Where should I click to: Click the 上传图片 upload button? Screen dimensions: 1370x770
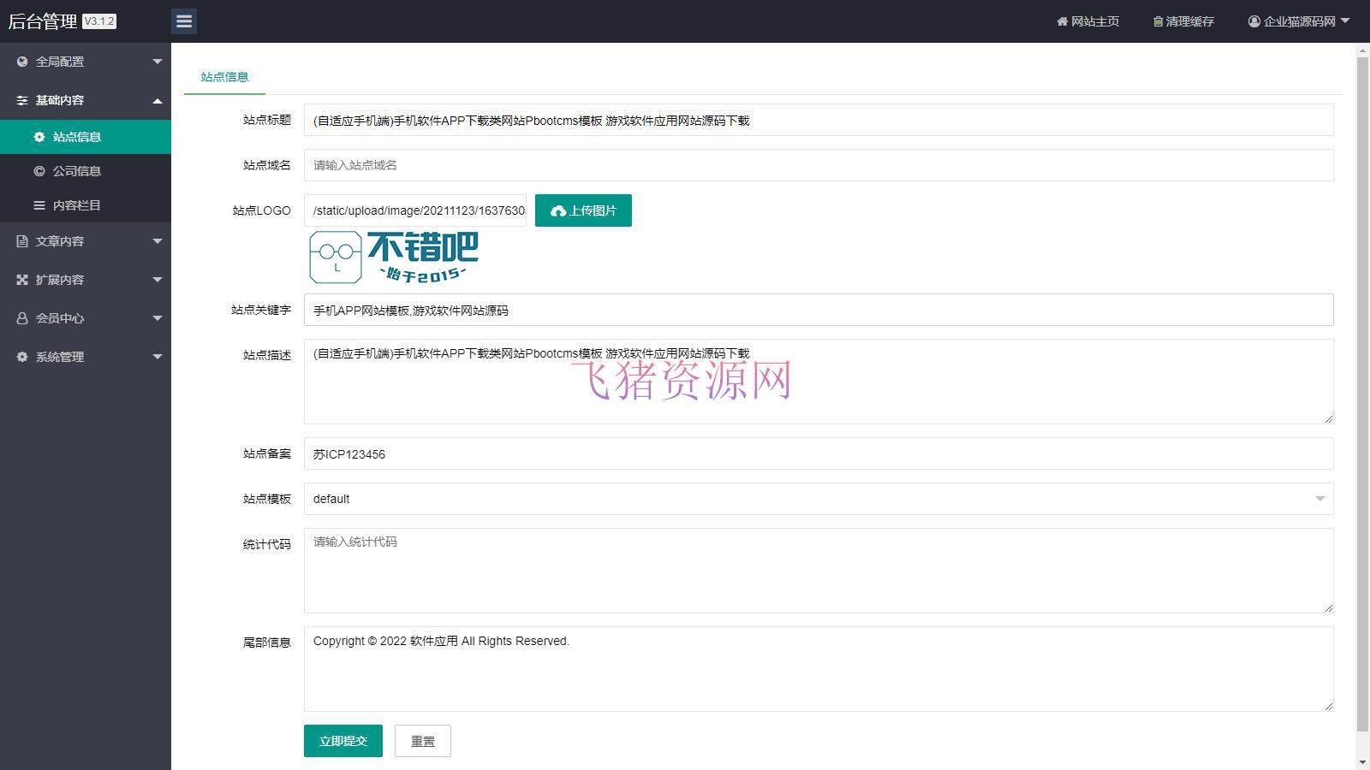point(583,210)
